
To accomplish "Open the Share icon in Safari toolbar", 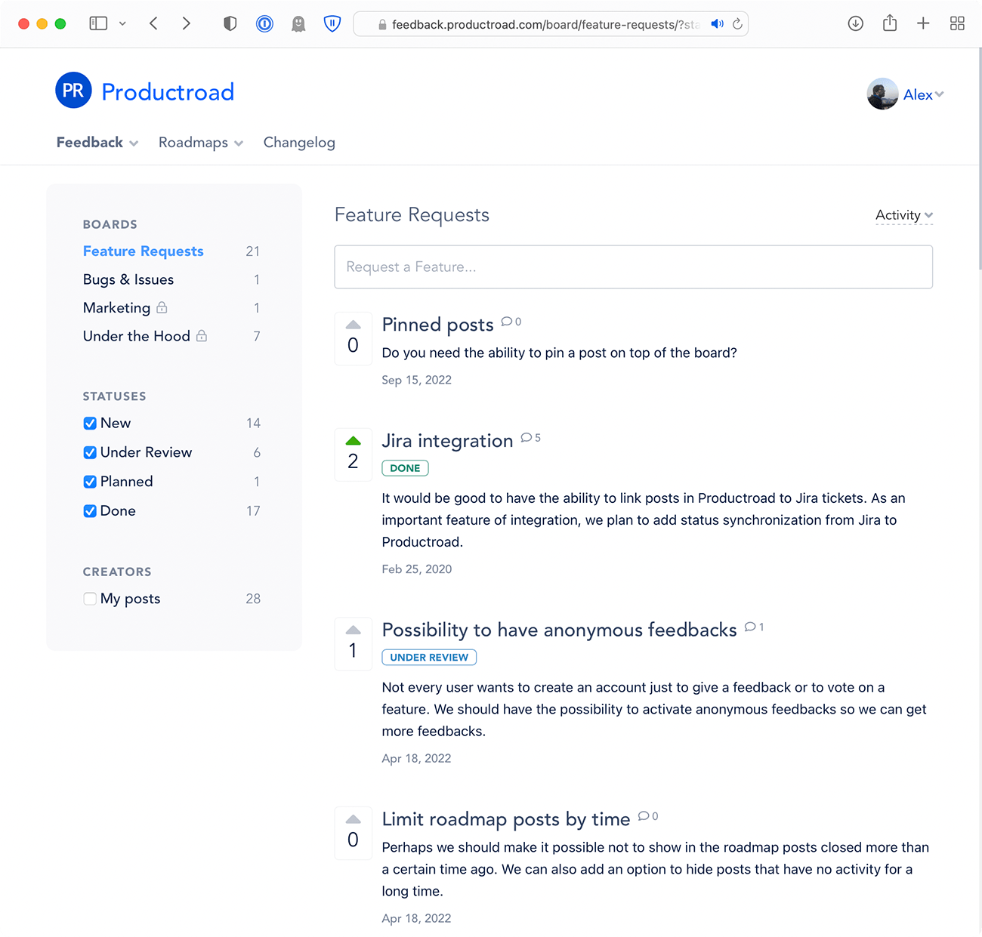I will click(890, 23).
